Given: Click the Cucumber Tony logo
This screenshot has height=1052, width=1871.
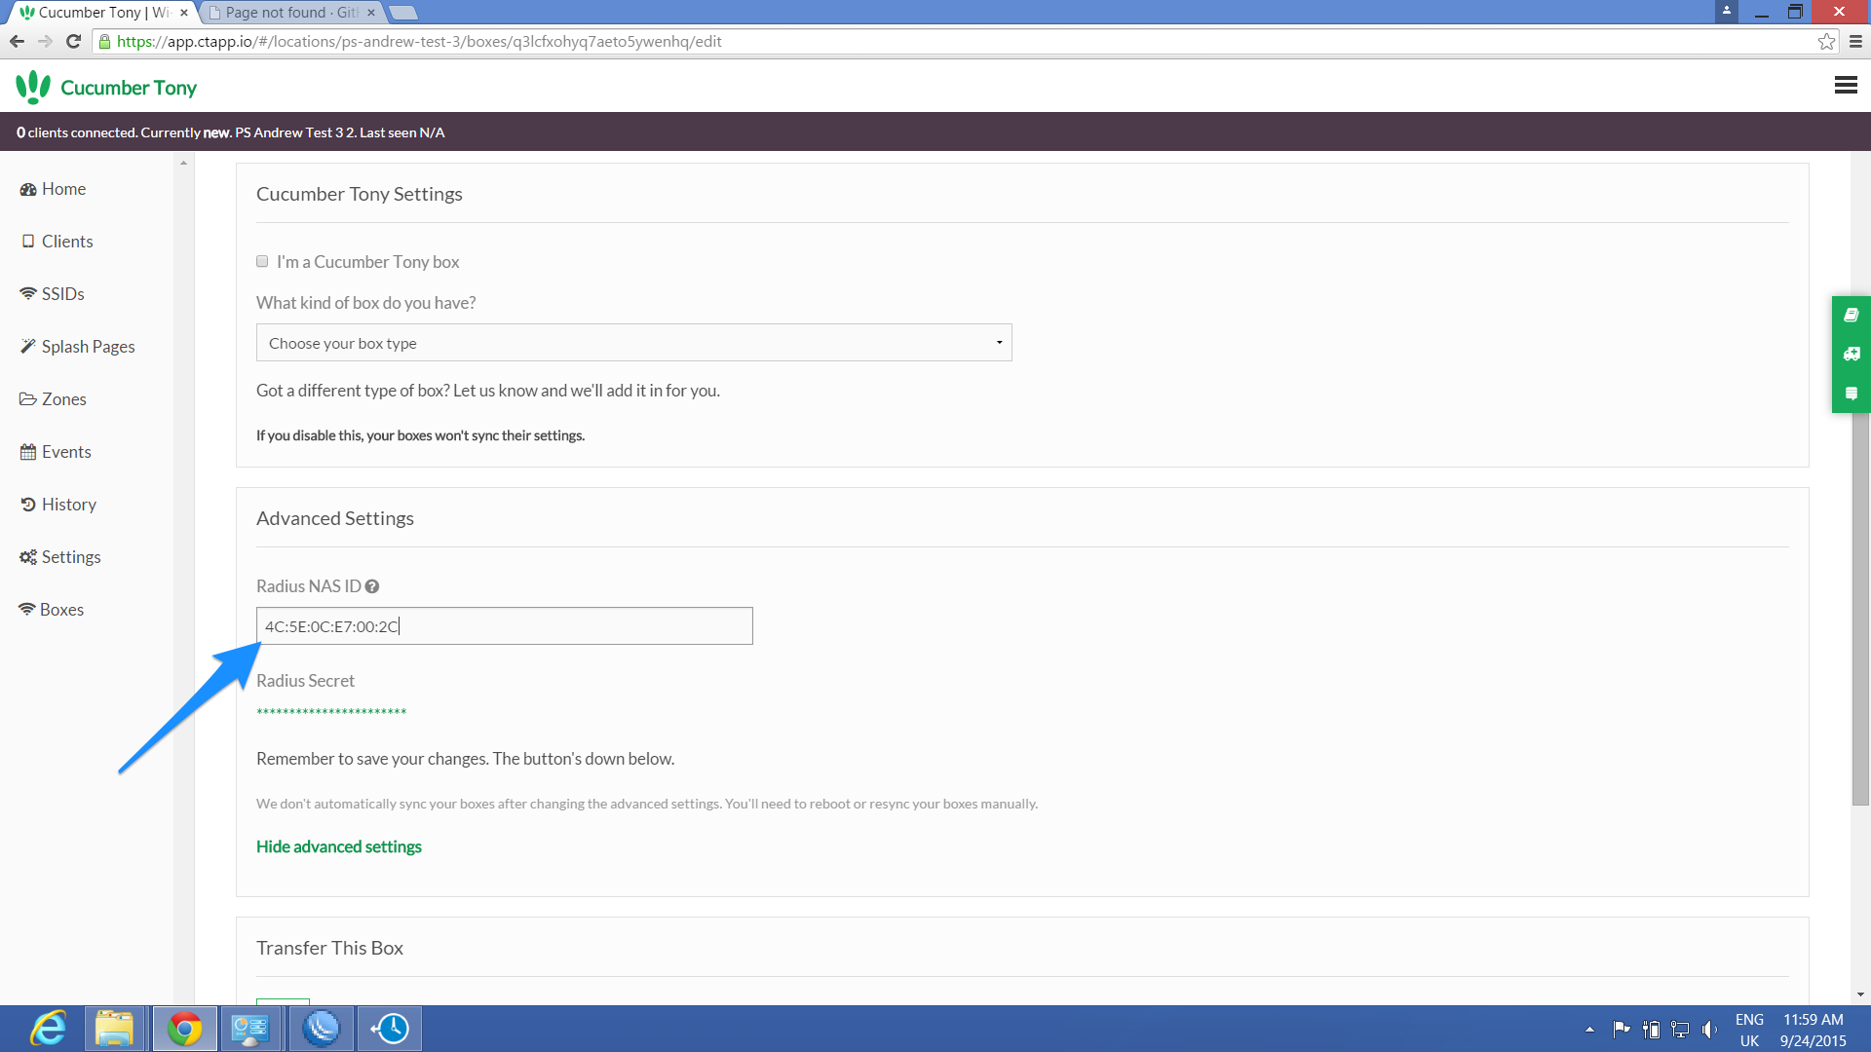Looking at the screenshot, I should pyautogui.click(x=106, y=87).
